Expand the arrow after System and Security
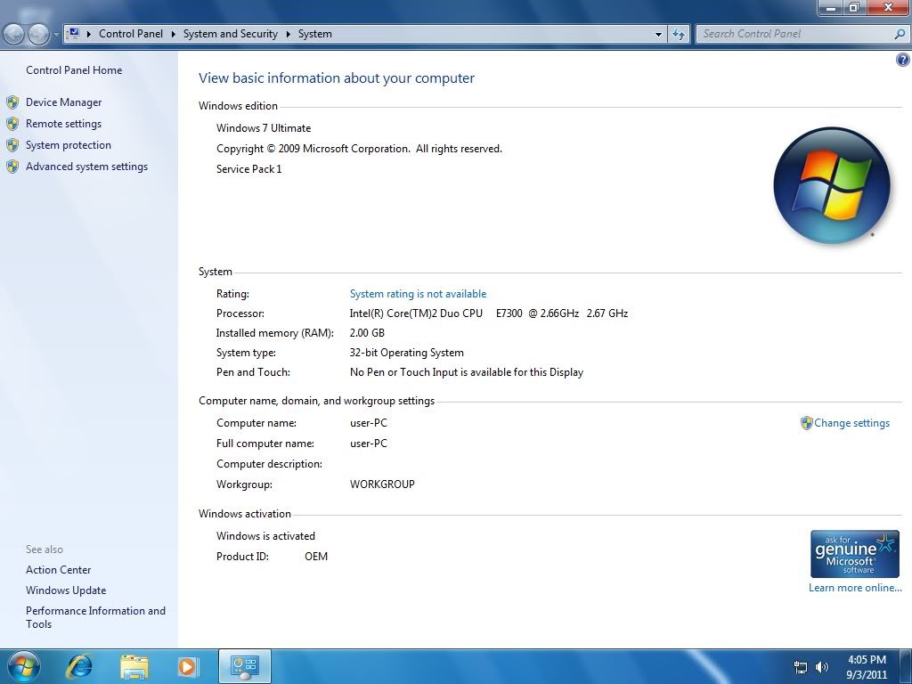Viewport: 912px width, 684px height. point(288,35)
